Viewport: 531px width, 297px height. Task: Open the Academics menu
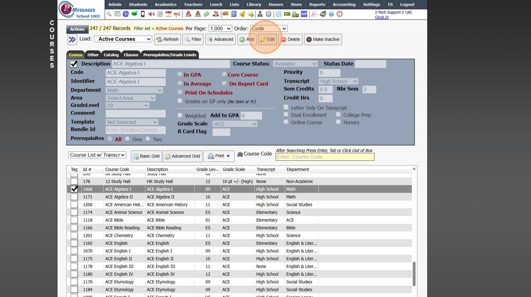pos(165,4)
